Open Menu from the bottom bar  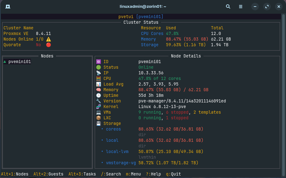133,174
